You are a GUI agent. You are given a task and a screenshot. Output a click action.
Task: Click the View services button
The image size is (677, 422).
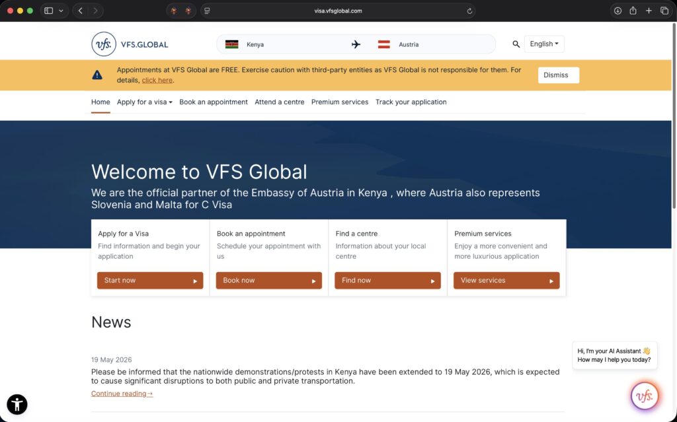[x=506, y=281]
